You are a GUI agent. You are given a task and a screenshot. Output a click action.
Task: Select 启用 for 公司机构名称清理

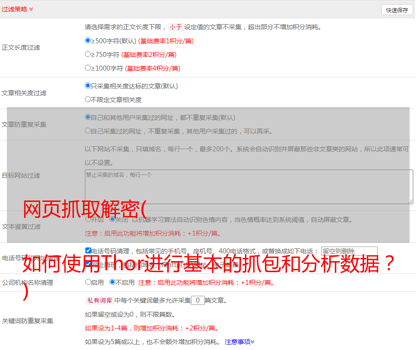[x=88, y=282]
